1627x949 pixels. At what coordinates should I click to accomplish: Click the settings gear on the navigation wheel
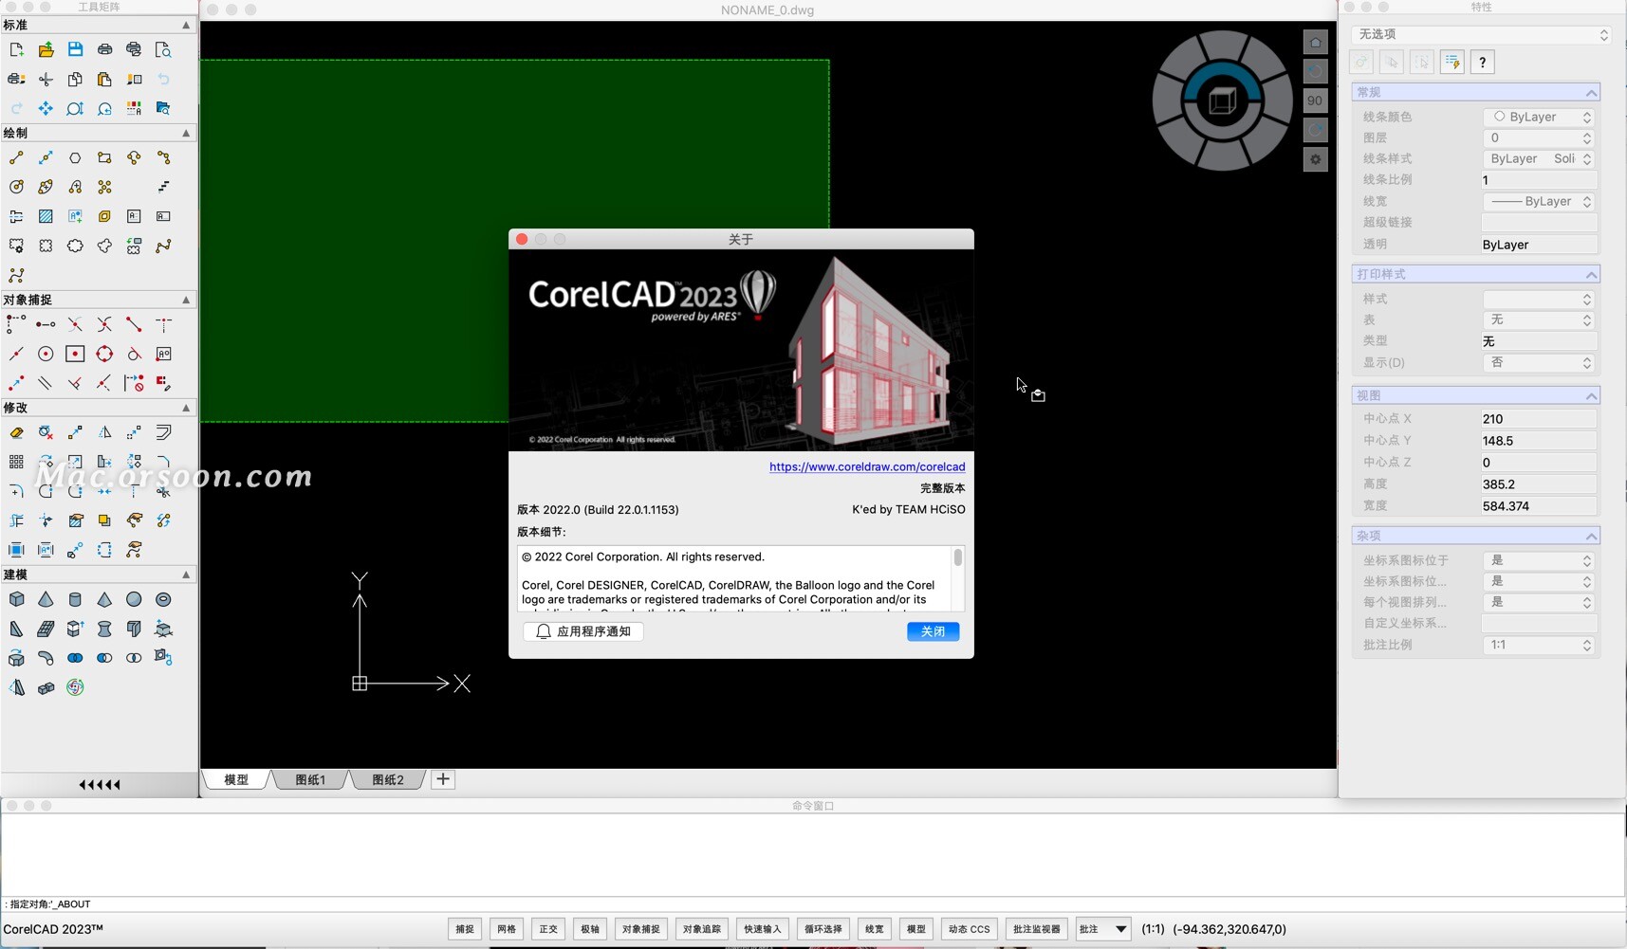tap(1316, 159)
